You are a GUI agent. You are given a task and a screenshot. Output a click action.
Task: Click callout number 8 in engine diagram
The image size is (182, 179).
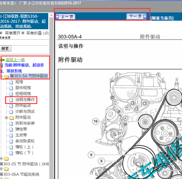click(102, 161)
